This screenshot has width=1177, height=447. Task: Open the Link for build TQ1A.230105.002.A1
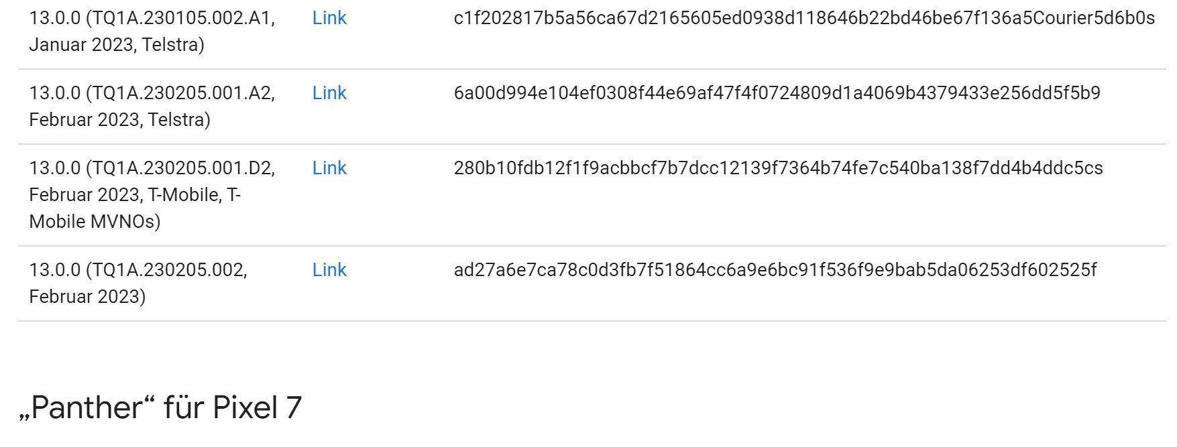(x=329, y=18)
